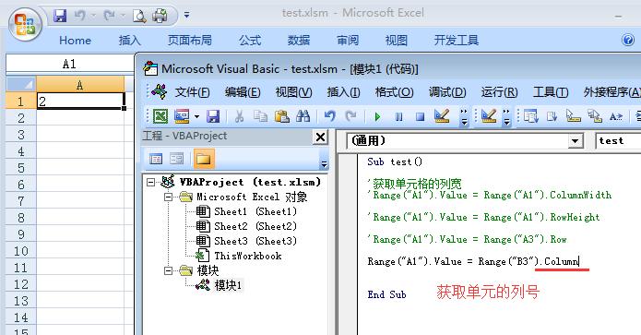Switch to 公式 ribbon tab
The image size is (641, 335).
point(250,40)
